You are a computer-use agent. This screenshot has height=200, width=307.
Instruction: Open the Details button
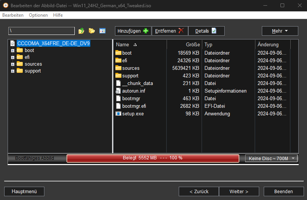pos(206,31)
